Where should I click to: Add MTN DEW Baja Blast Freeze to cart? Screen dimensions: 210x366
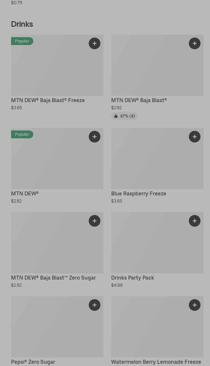pos(95,43)
